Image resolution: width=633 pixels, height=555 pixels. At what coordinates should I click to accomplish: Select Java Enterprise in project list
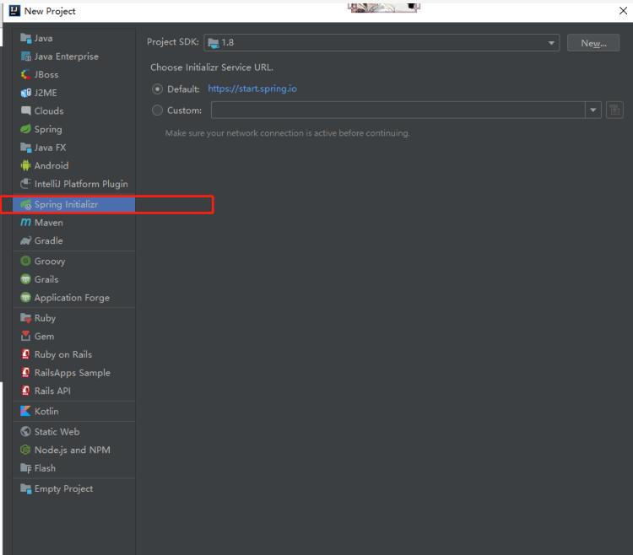tap(67, 57)
